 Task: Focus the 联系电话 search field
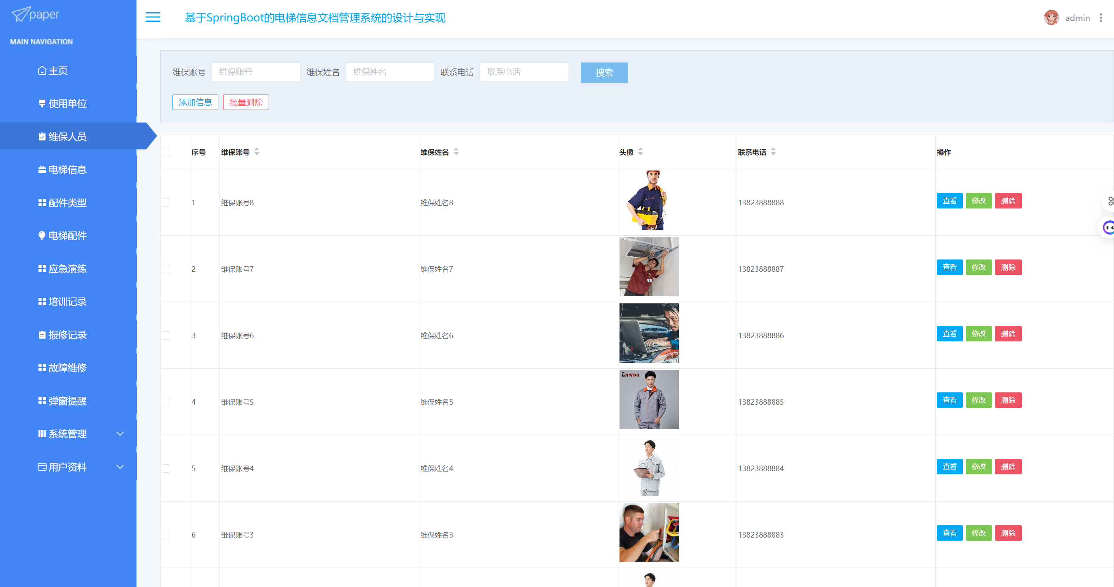click(x=524, y=72)
